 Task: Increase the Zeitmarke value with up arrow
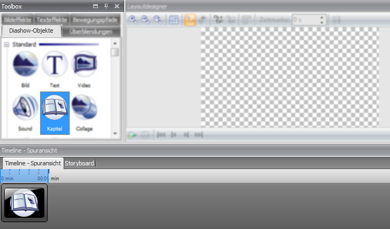click(322, 17)
